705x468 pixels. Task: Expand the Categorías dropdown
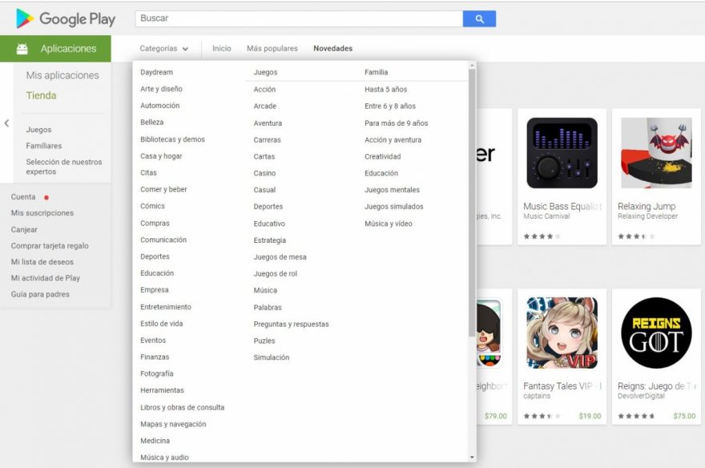tap(163, 49)
